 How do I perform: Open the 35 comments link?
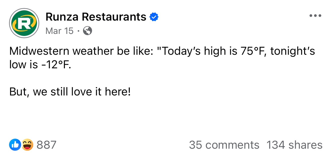tap(224, 145)
